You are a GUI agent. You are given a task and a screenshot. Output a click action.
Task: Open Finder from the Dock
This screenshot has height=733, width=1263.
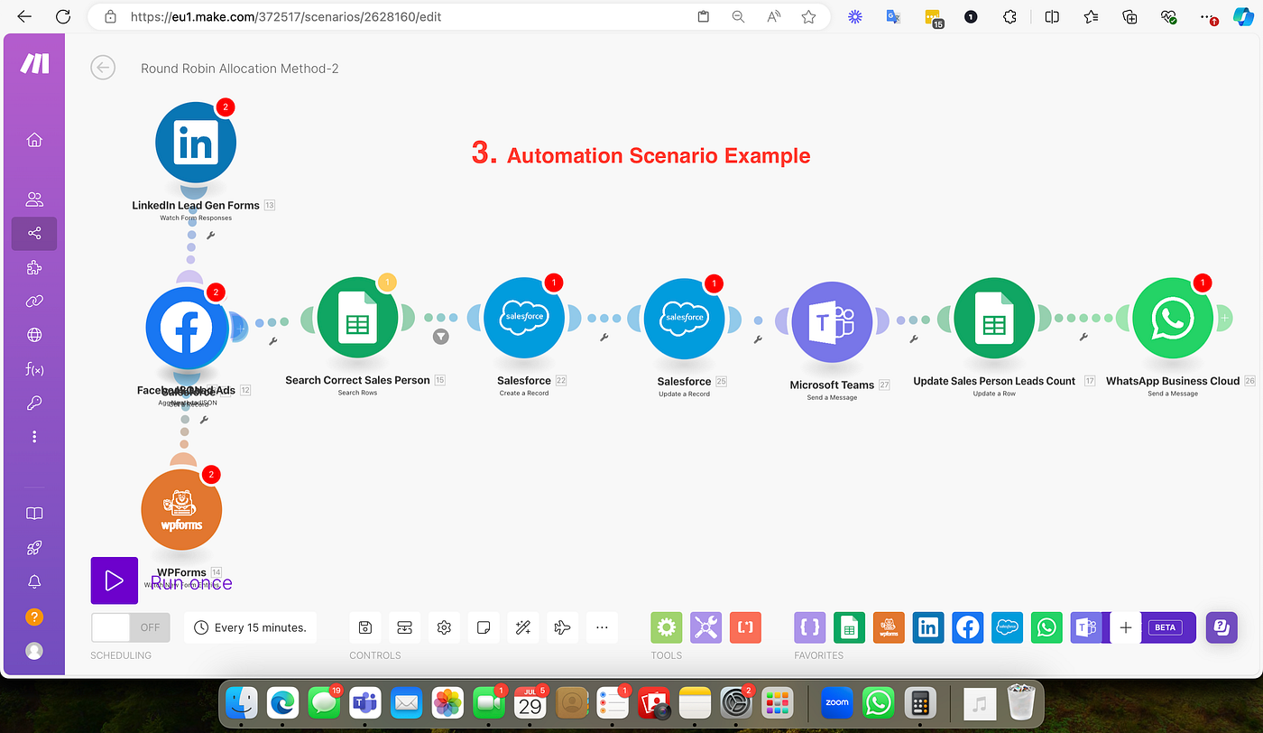(242, 701)
